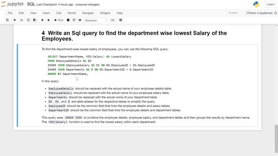The height and width of the screenshot is (156, 278).
Task: Click the 'EmployeeSalary' bullet code
Action: coord(60,93)
